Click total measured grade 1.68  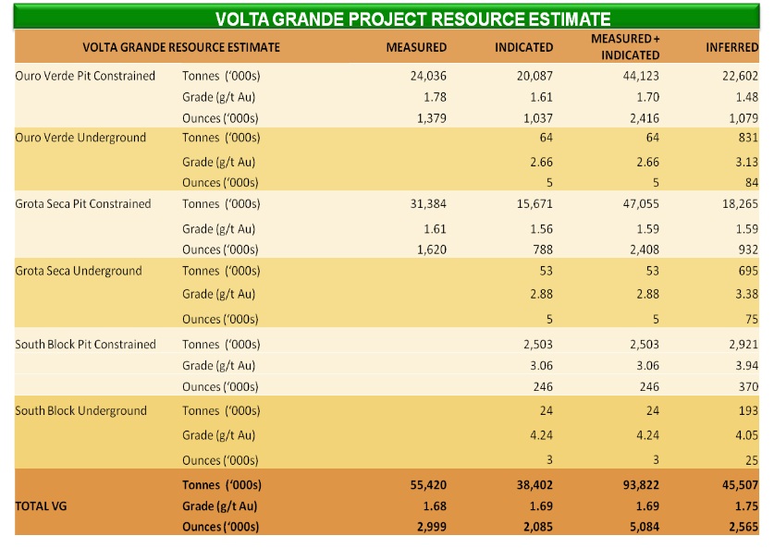[x=435, y=506]
